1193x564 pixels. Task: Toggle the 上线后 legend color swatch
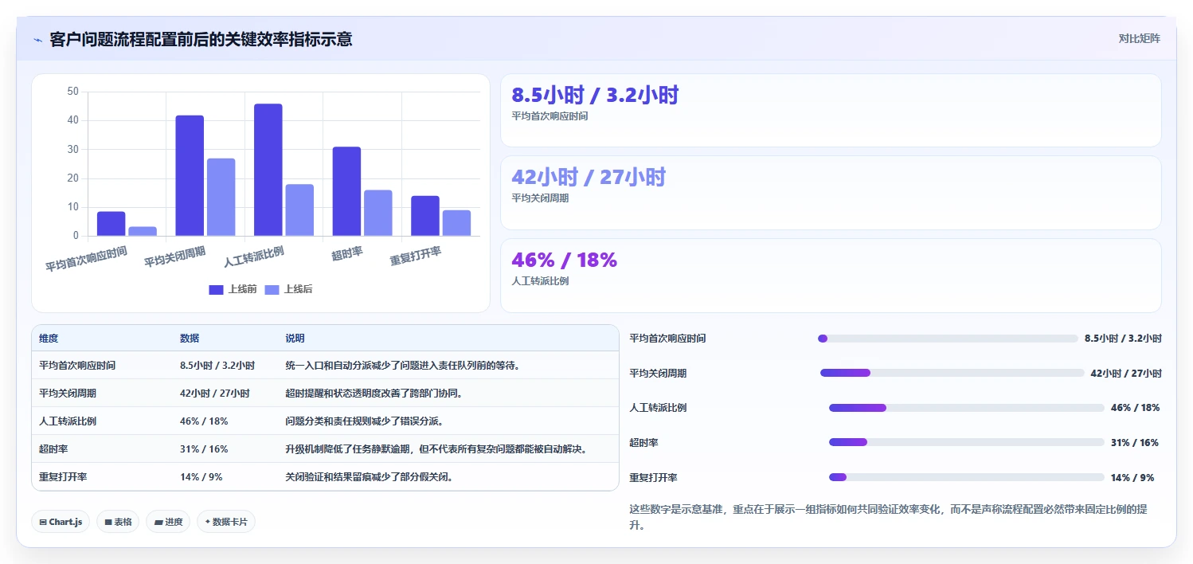coord(272,289)
